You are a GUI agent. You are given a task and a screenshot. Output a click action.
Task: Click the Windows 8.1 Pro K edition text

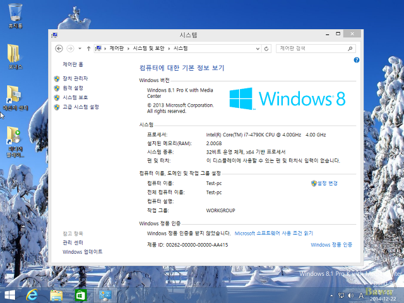pos(180,93)
